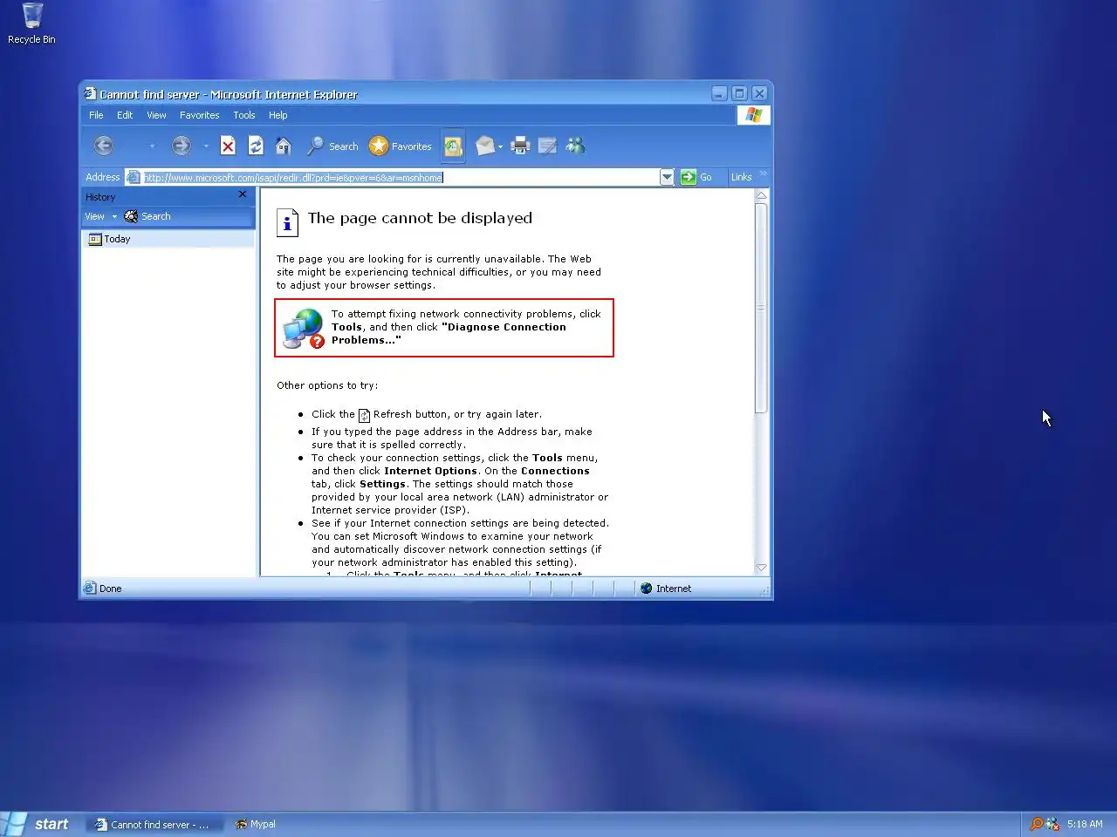Viewport: 1117px width, 837px height.
Task: Open the History panel View dropdown
Action: pos(101,216)
